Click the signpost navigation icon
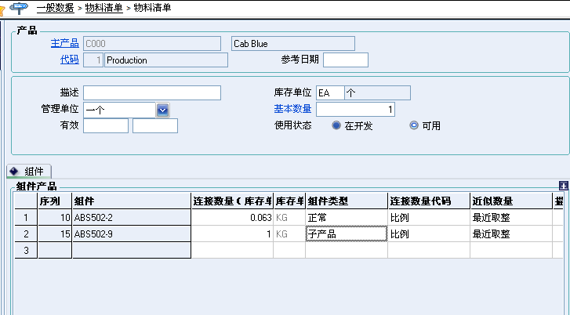This screenshot has width=570, height=315. [x=19, y=8]
